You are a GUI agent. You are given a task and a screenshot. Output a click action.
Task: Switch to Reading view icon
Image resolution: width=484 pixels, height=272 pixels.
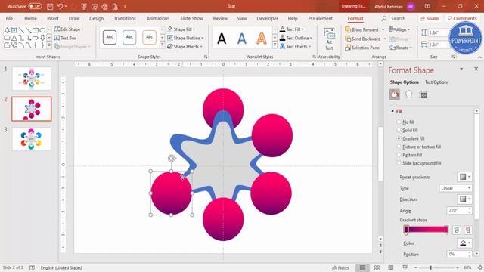coord(391,267)
